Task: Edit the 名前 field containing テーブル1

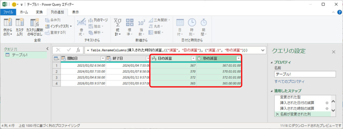Action: [305, 74]
